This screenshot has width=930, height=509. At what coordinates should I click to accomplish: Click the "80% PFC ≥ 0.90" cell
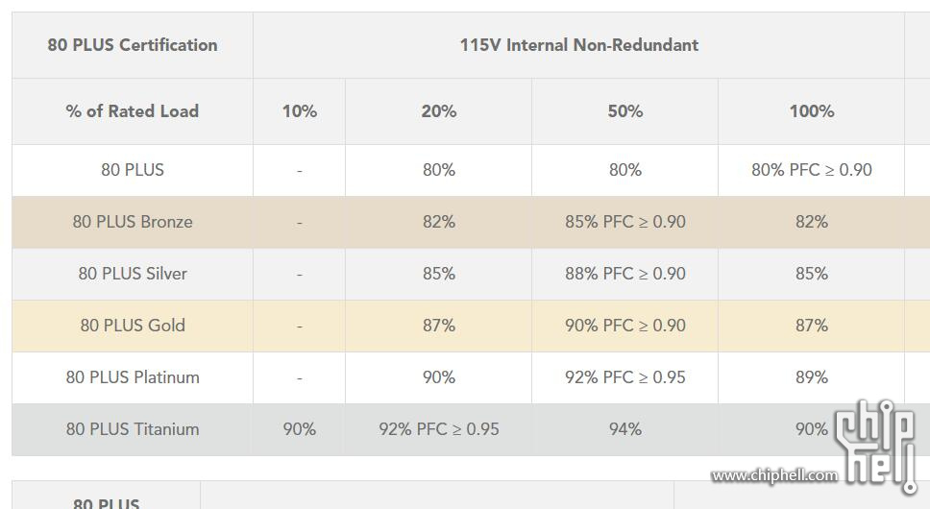point(811,170)
